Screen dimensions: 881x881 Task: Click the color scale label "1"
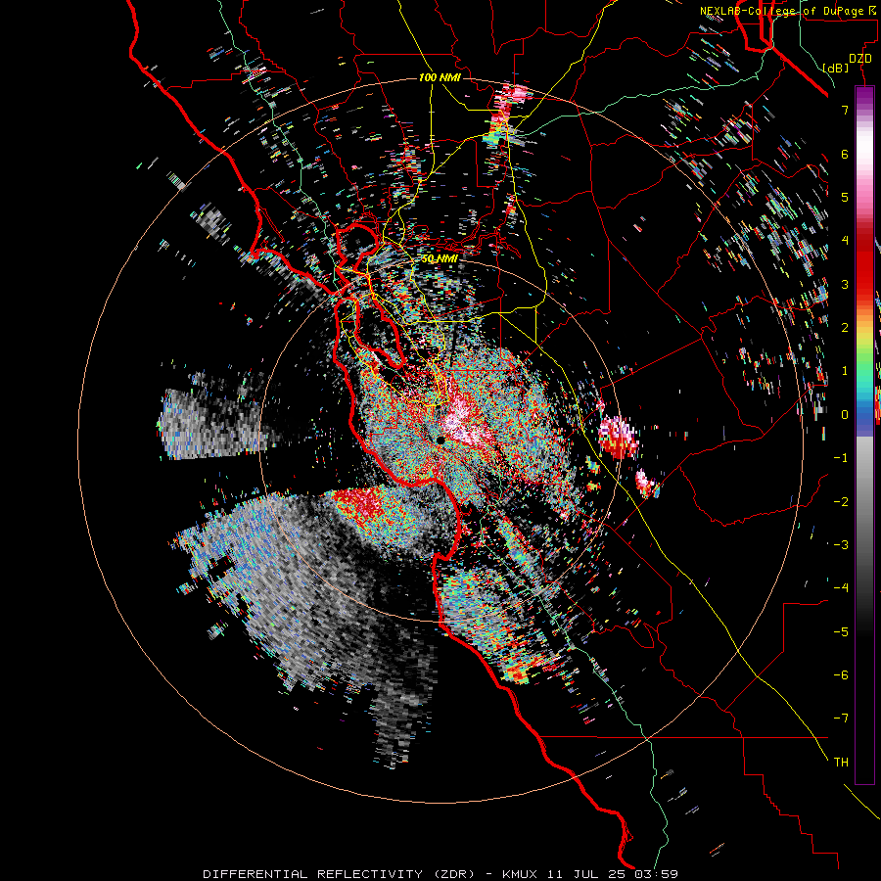pos(845,371)
